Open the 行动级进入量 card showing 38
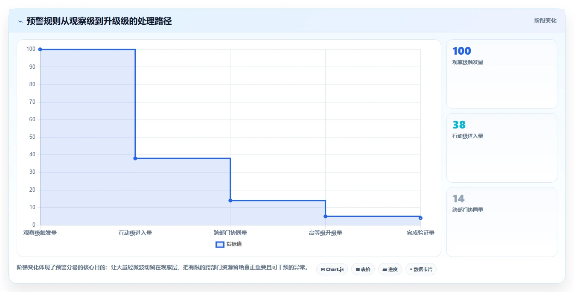 (502, 148)
